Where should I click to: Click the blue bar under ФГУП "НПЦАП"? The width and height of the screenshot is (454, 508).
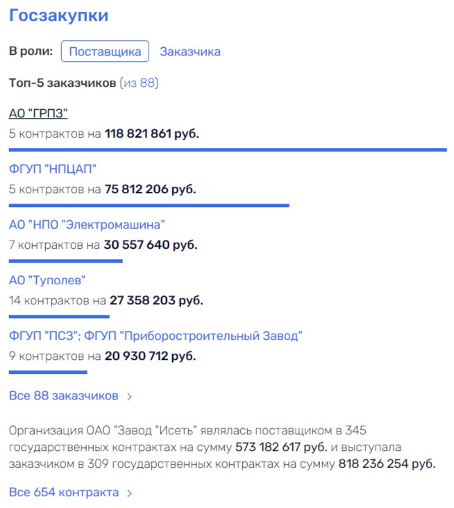pos(149,205)
